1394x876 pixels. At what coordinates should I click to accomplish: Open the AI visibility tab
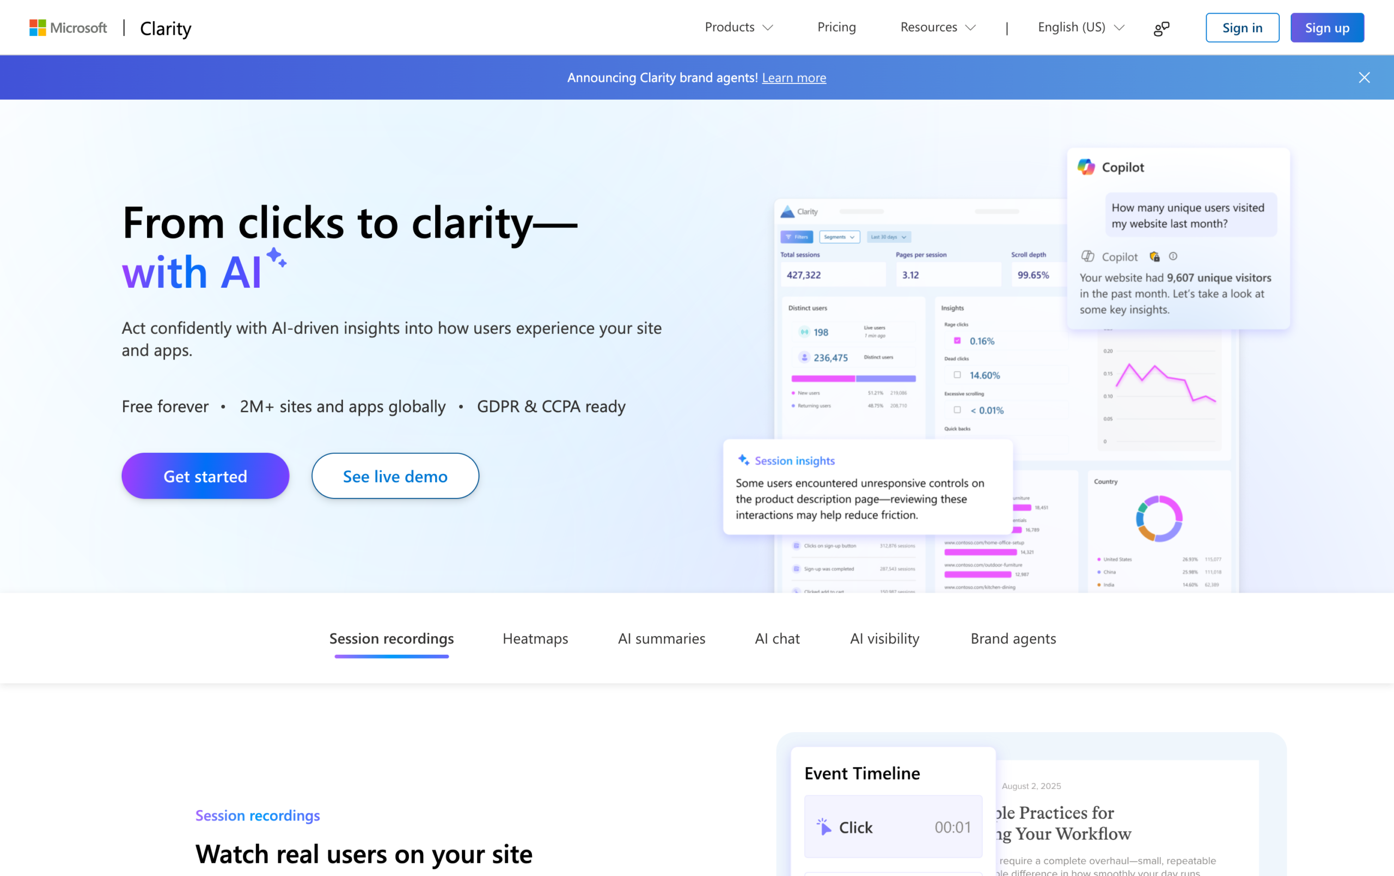884,638
